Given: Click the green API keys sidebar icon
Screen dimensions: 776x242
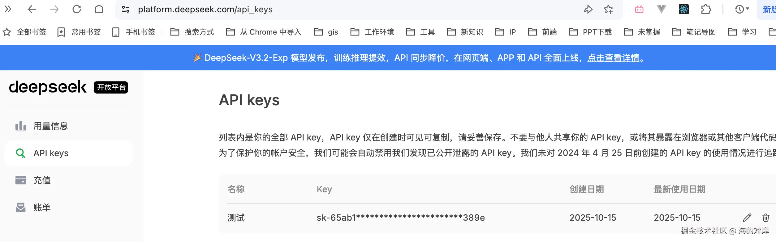Looking at the screenshot, I should [20, 153].
